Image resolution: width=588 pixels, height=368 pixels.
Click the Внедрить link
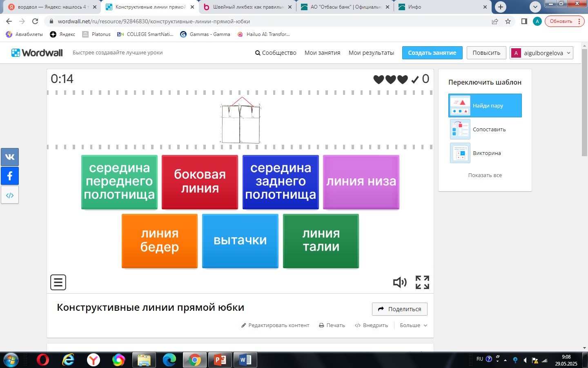click(x=371, y=325)
